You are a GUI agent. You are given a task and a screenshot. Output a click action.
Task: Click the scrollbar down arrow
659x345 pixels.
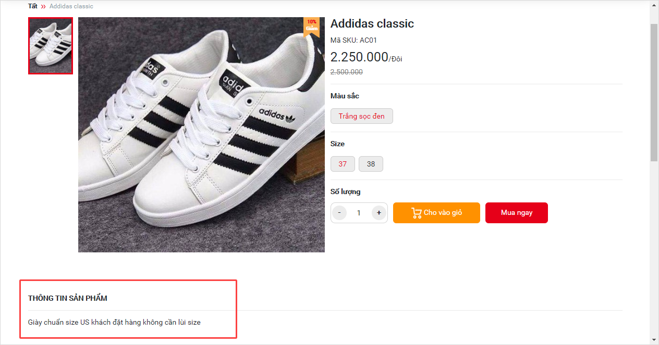coord(654,340)
